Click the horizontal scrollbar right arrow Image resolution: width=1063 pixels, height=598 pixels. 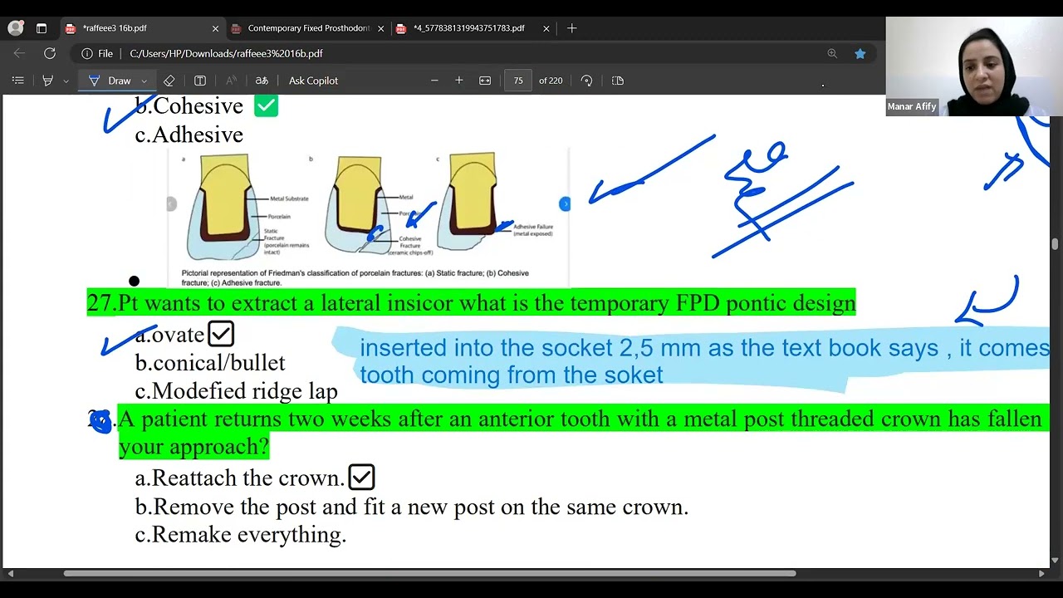tap(1041, 573)
